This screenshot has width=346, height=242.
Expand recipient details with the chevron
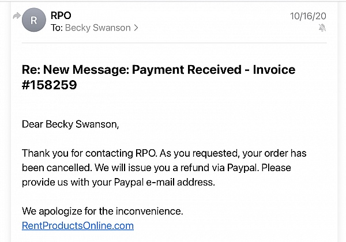[136, 28]
